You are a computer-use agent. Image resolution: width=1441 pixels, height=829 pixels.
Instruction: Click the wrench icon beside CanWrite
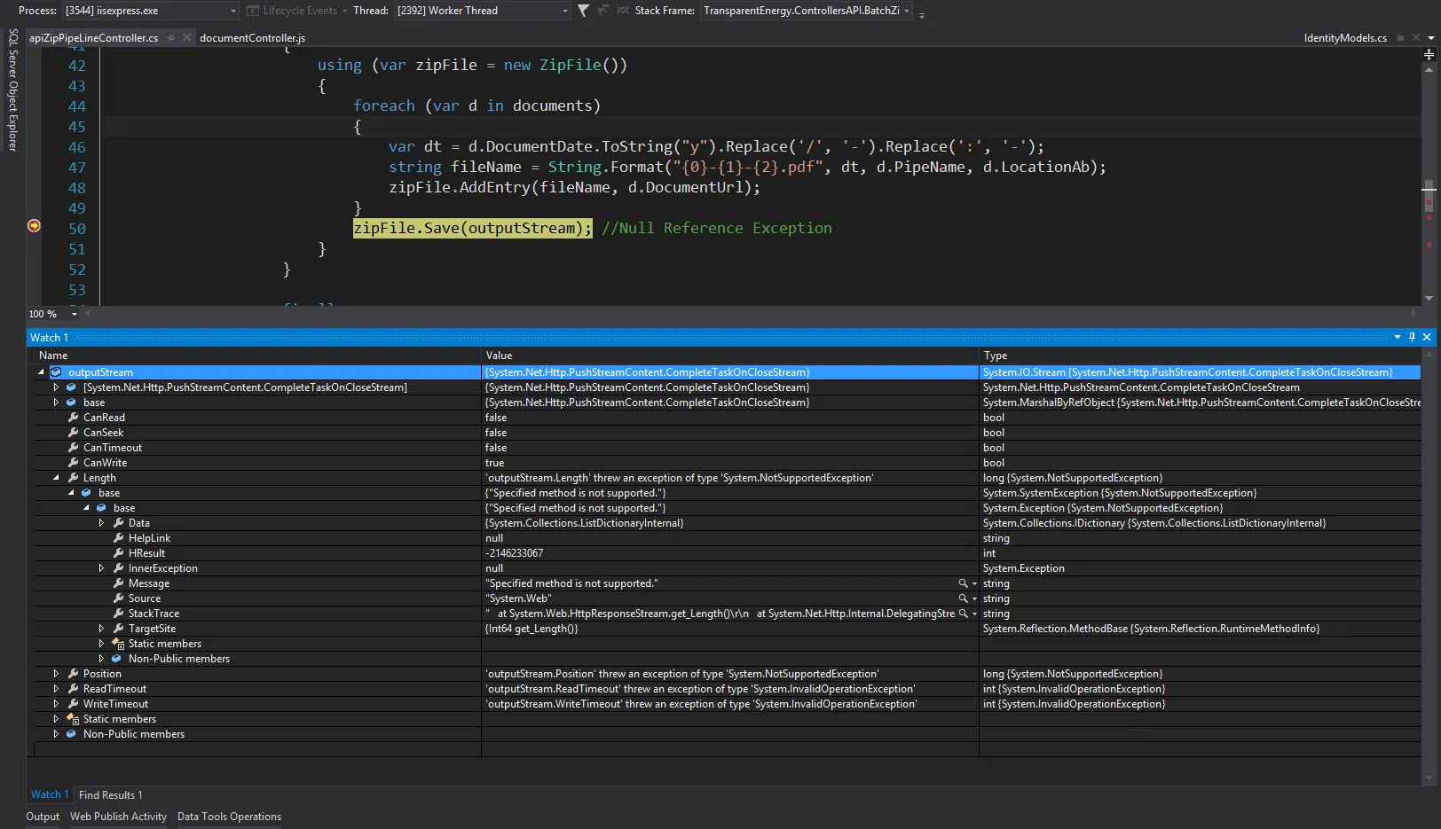[x=74, y=463]
